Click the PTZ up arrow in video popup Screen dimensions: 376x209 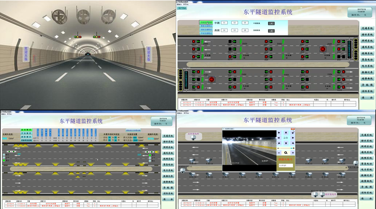[x=285, y=132]
